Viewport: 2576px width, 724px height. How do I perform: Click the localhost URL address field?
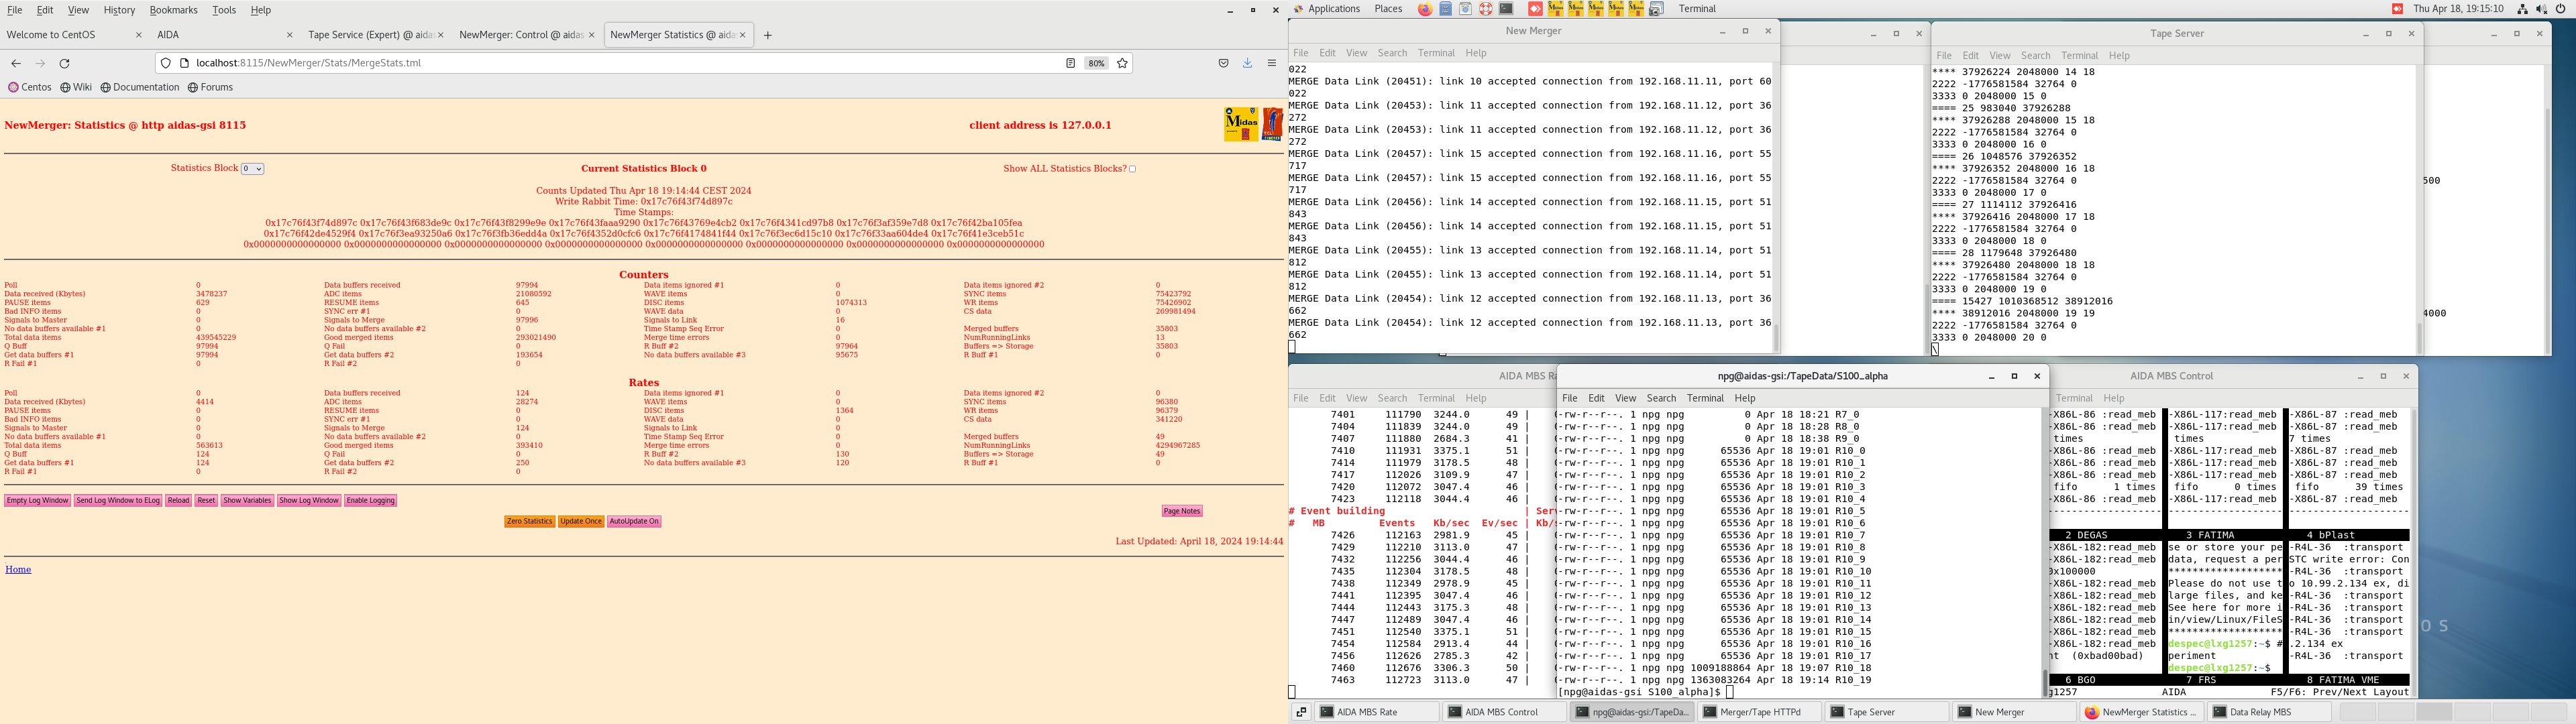pos(600,63)
